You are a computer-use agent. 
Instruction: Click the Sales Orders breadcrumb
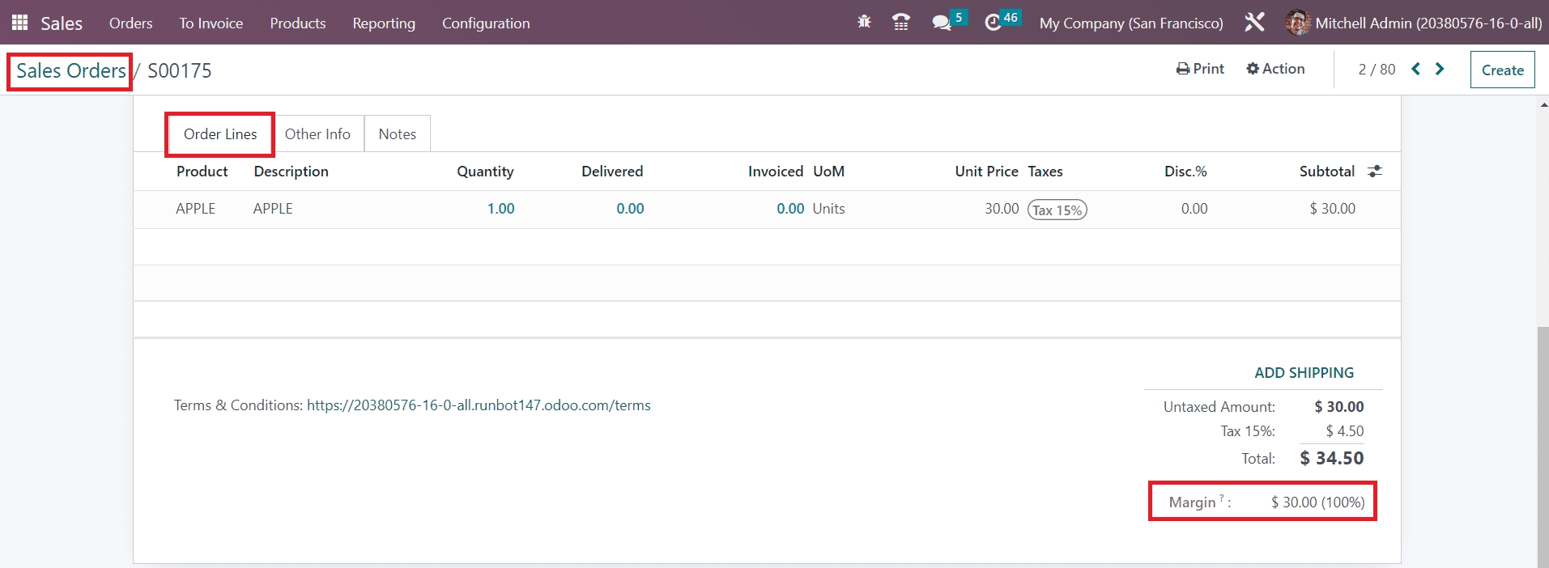tap(71, 71)
